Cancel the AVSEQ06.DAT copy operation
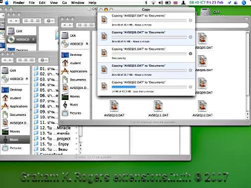Viewport: 251px width, 188px height. [x=190, y=37]
